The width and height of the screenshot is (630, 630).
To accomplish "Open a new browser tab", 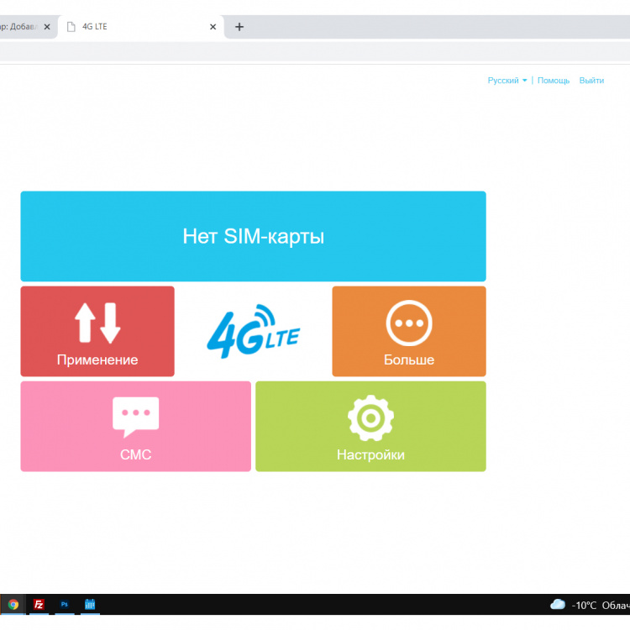I will click(239, 27).
